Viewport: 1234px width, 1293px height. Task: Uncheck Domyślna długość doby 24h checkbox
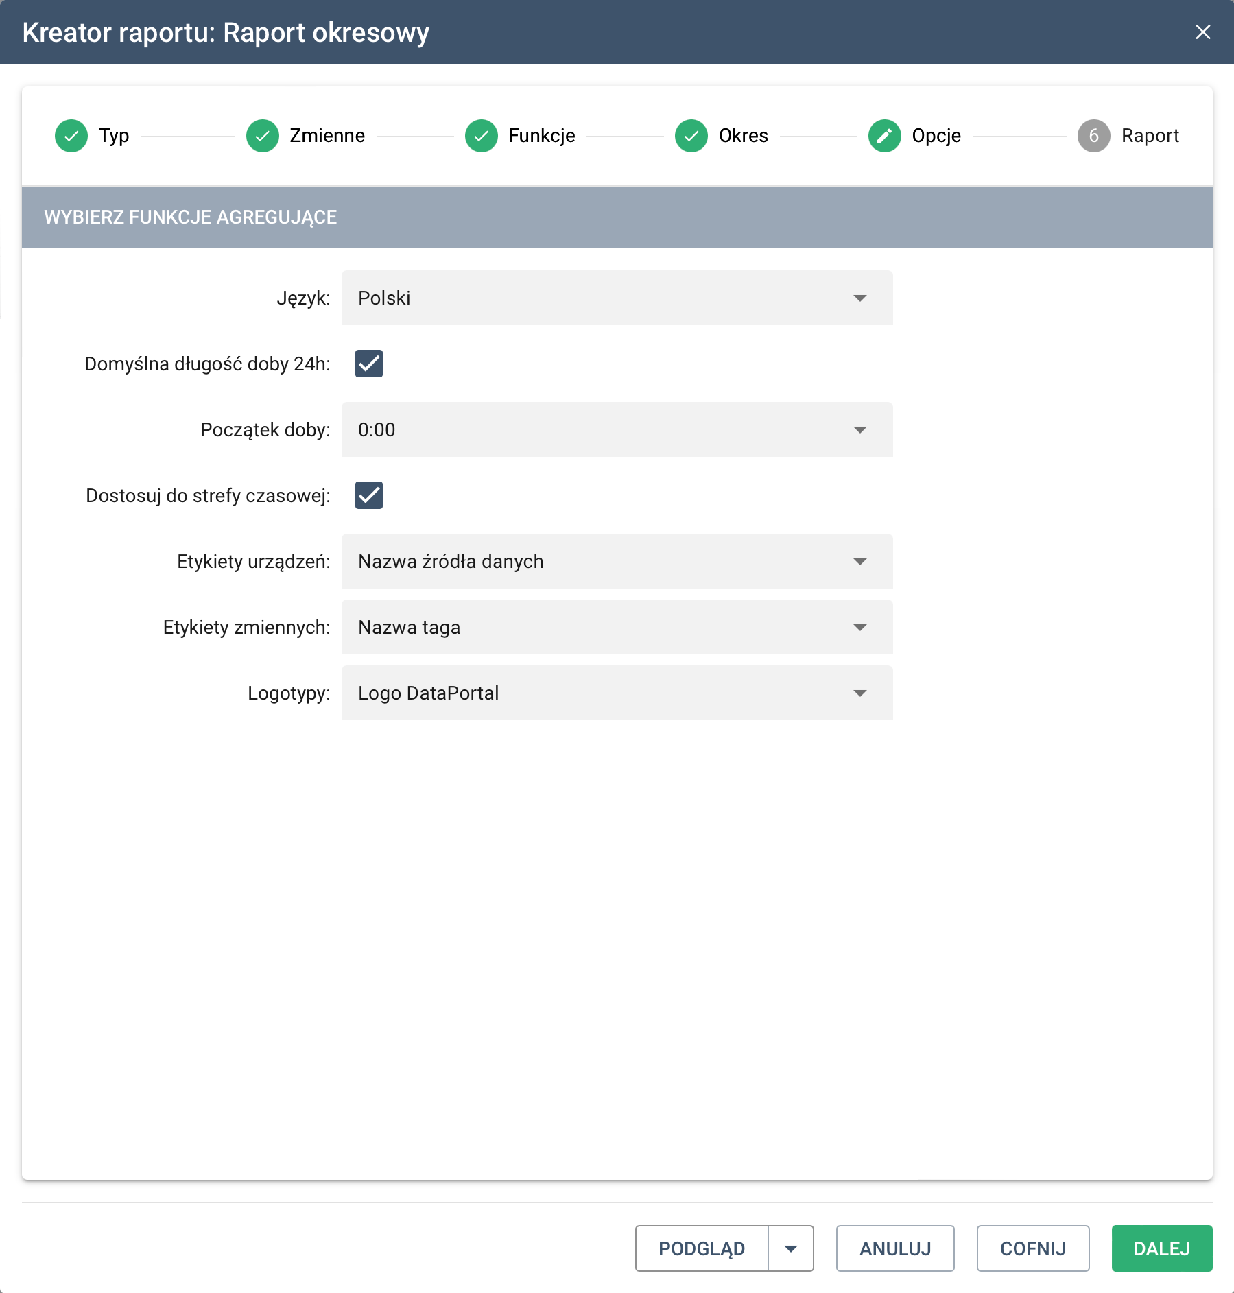(x=369, y=364)
